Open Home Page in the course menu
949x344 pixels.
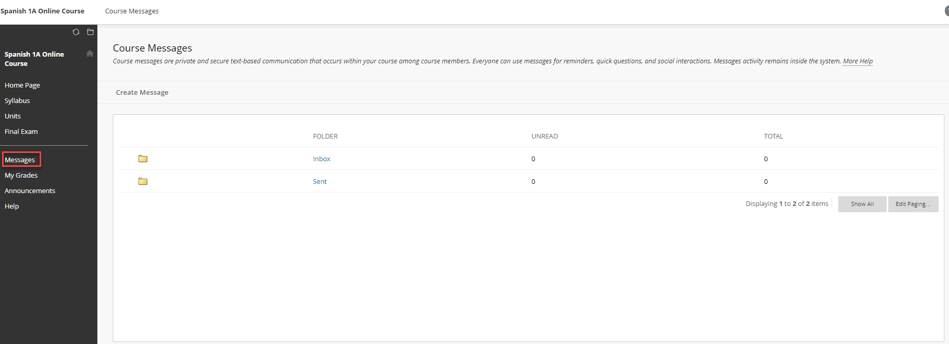pyautogui.click(x=22, y=85)
